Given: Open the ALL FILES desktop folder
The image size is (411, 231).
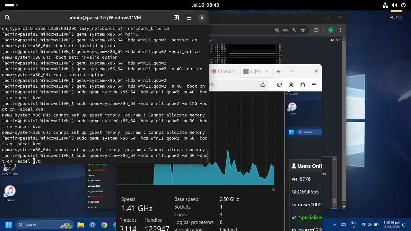Looking at the screenshot, I should coord(397,15).
